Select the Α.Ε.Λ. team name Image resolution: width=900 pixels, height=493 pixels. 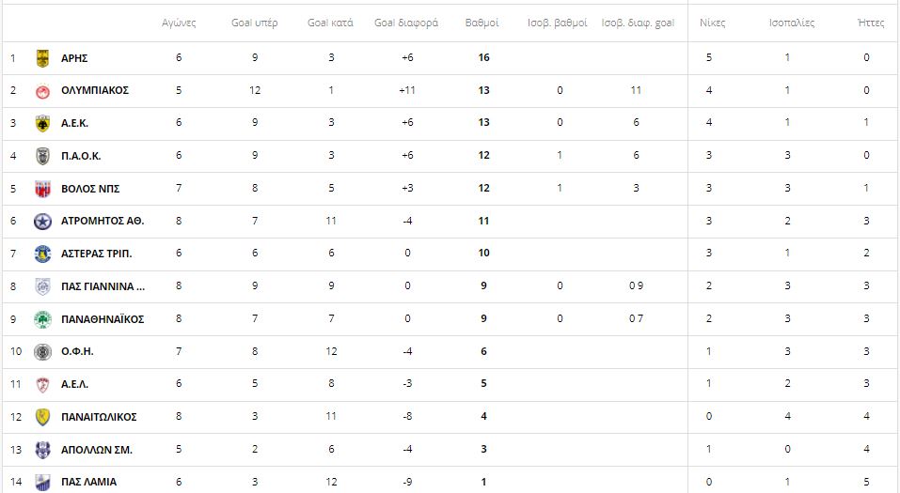(74, 385)
